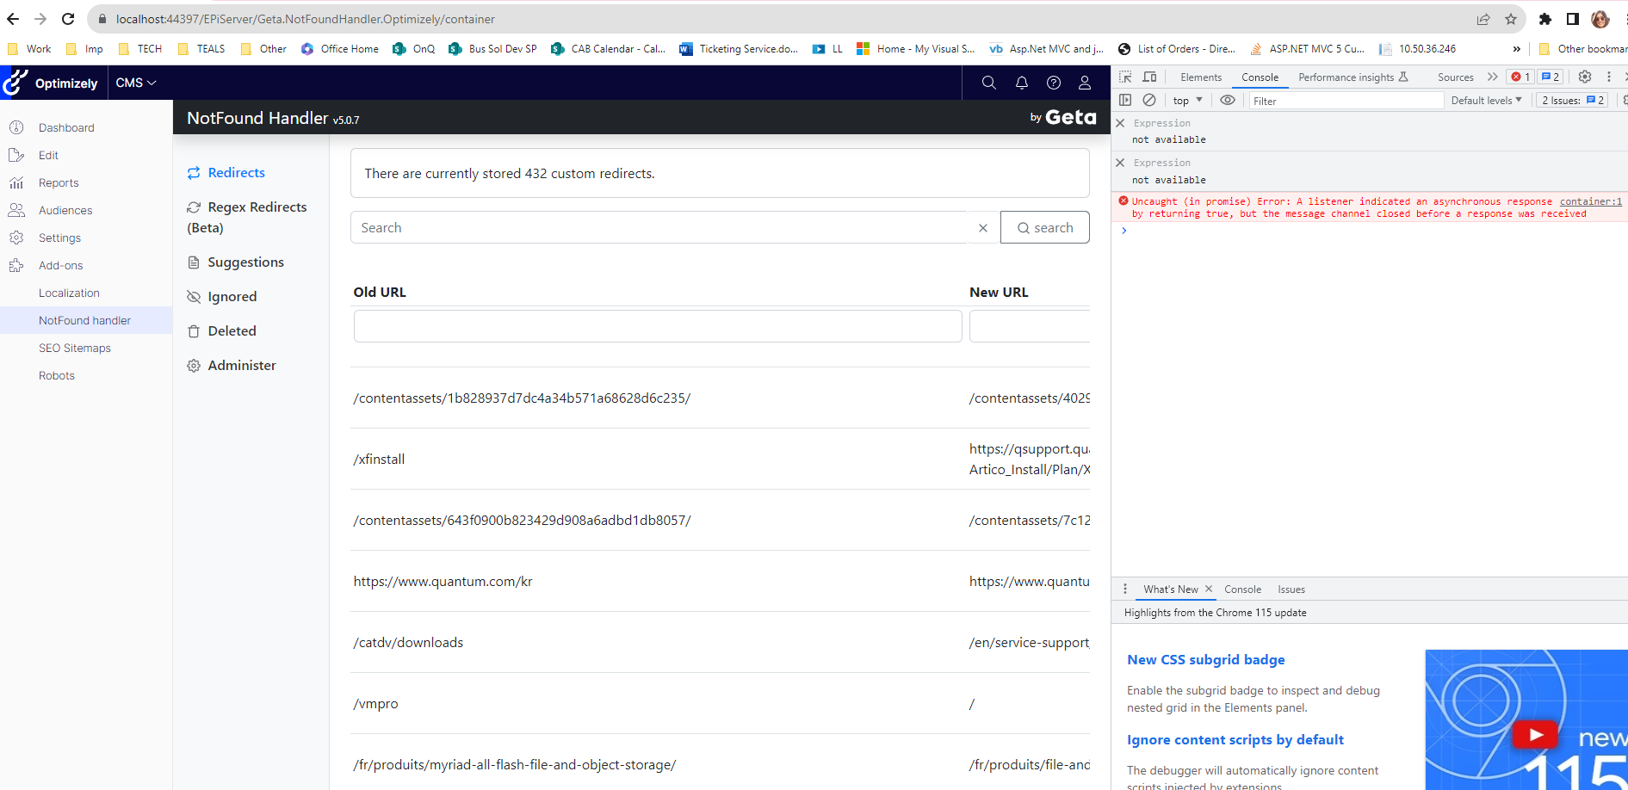
Task: Play the Chrome 115 video thumbnail
Action: point(1535,734)
